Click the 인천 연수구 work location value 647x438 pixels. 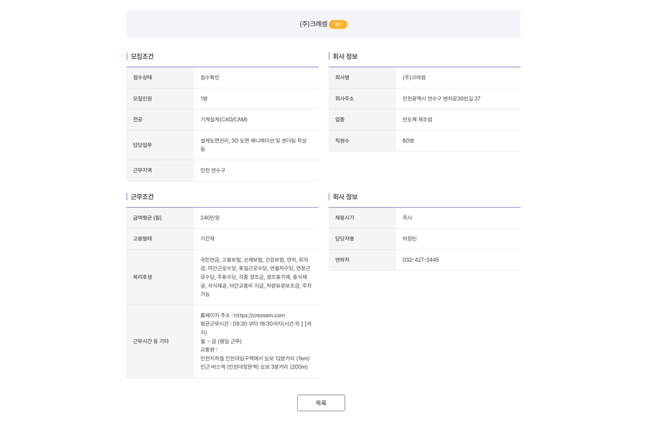tap(213, 170)
